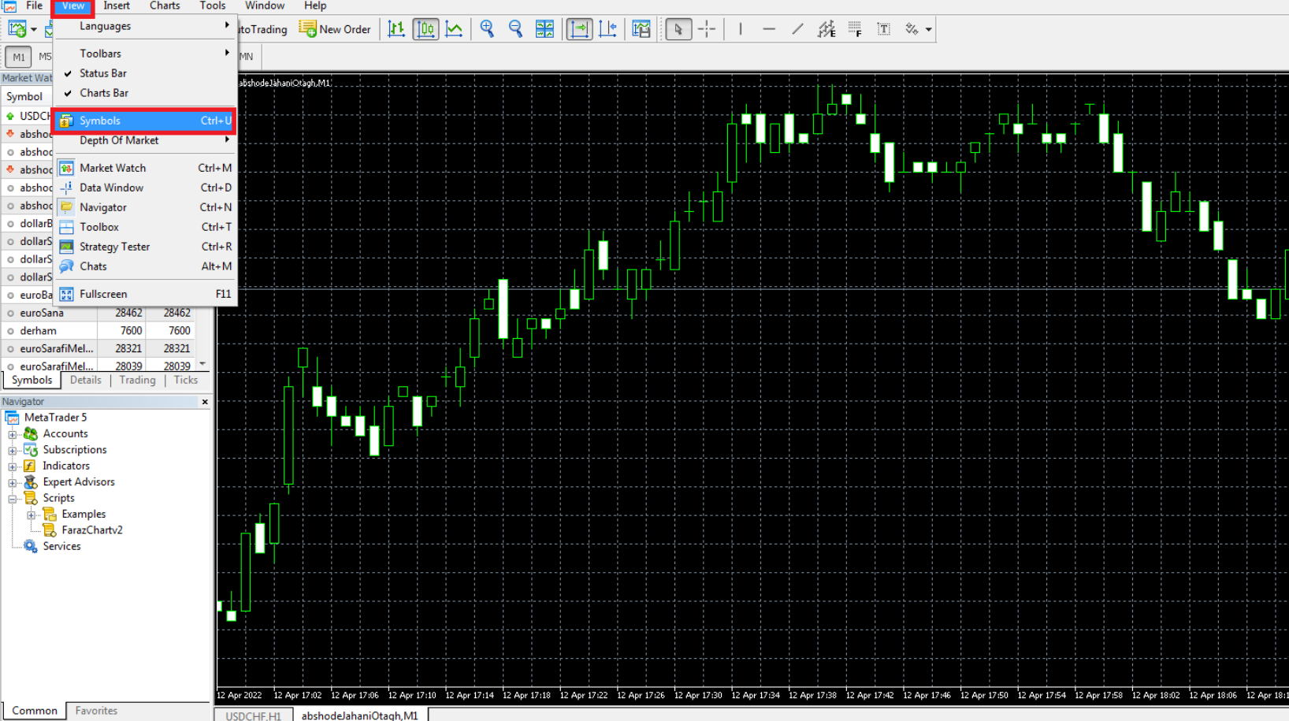Collapse the Scripts tree node
Viewport: 1289px width, 721px height.
(12, 499)
